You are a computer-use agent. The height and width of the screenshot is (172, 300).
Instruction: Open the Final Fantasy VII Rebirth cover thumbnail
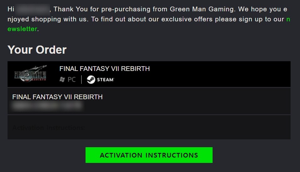pyautogui.click(x=30, y=74)
